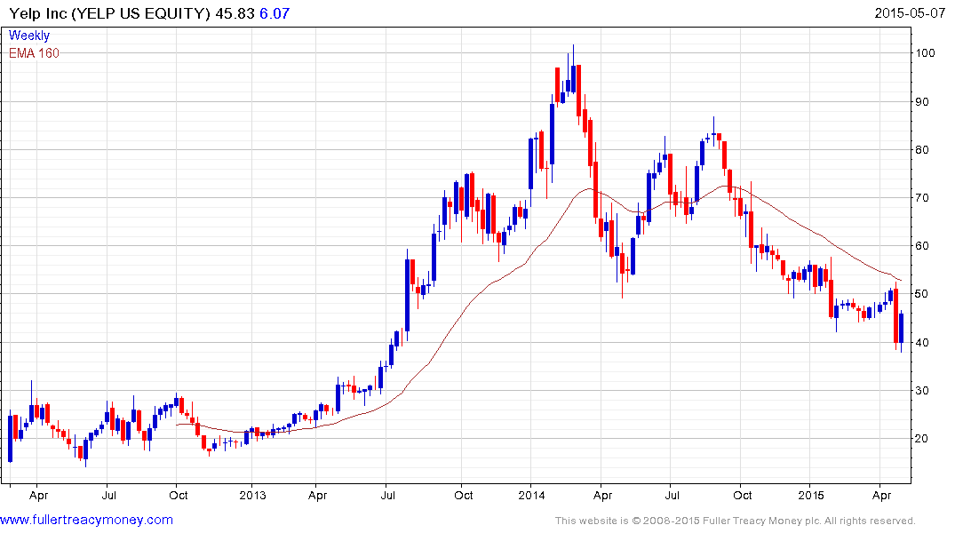Select the blue change value 6.07
This screenshot has height=533, width=955.
(x=275, y=13)
